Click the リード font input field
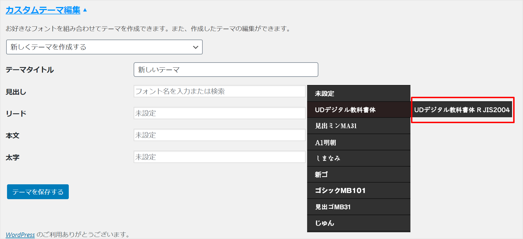 (x=219, y=113)
